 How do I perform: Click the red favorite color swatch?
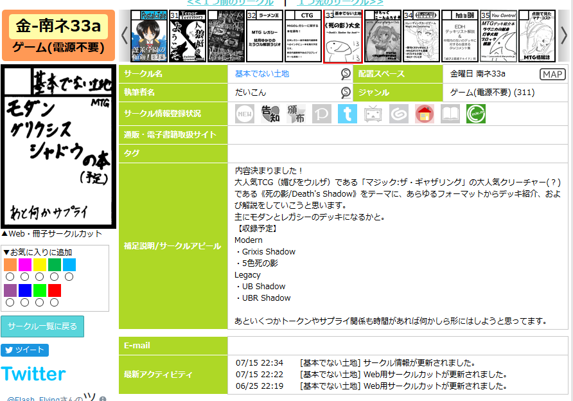pos(55,290)
